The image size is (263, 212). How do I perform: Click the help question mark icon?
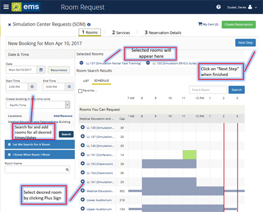[219, 7]
